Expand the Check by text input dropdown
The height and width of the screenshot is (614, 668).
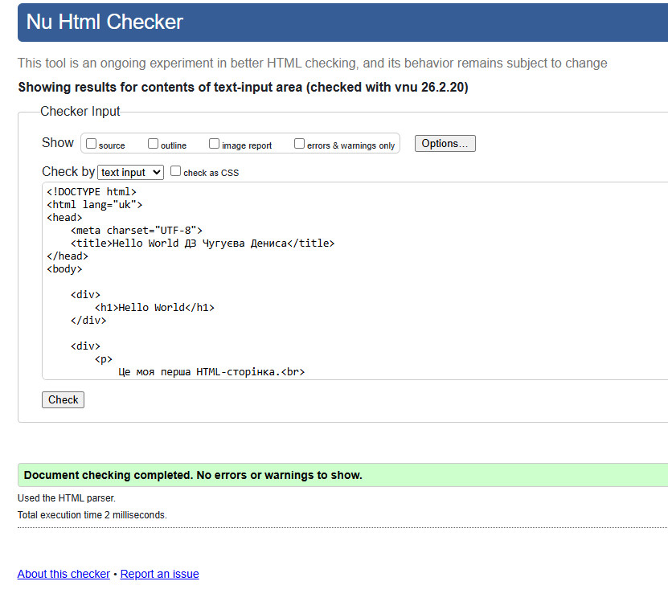(130, 172)
